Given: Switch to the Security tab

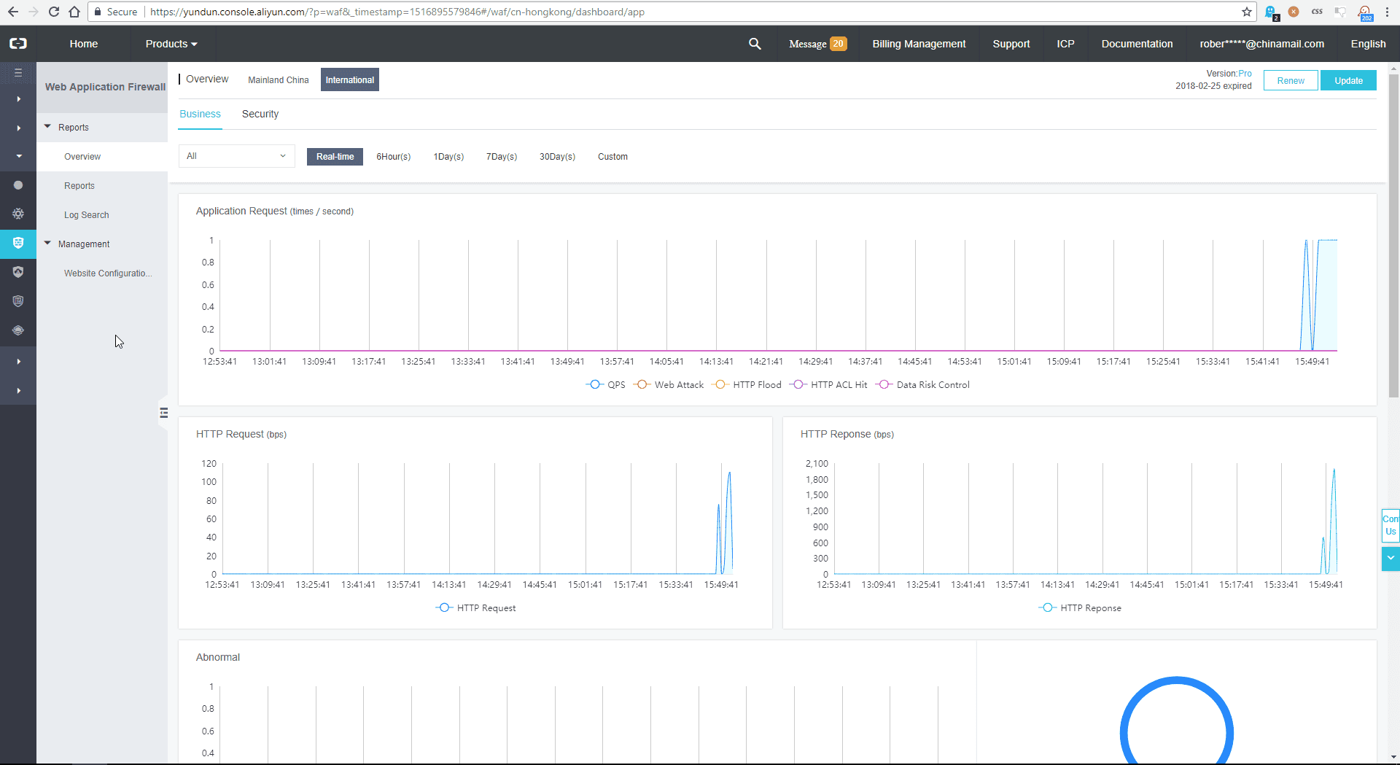Looking at the screenshot, I should tap(260, 114).
